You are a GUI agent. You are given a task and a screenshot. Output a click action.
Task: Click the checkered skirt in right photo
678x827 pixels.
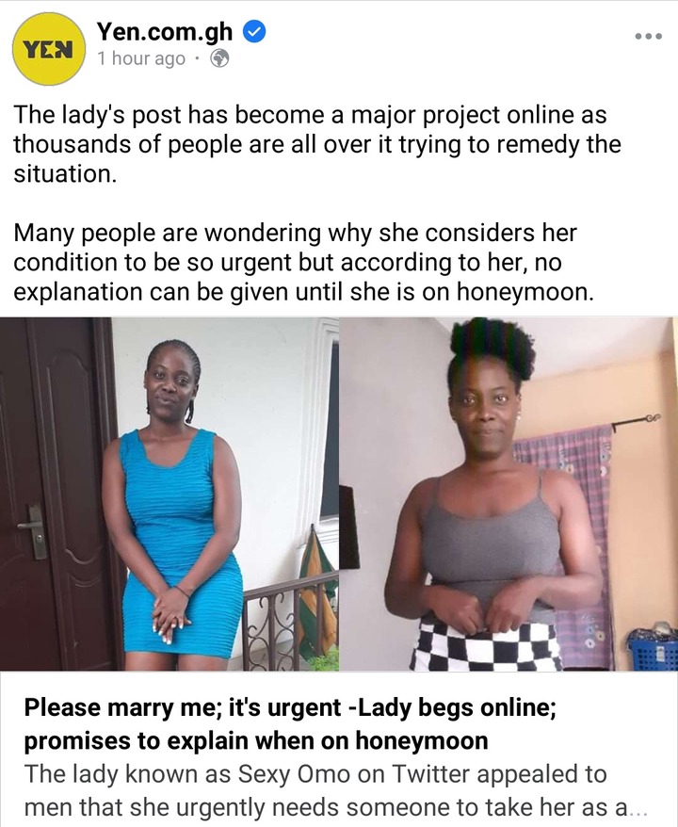pos(486,648)
